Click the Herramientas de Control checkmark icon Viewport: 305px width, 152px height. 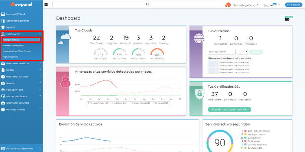[x=3, y=76]
